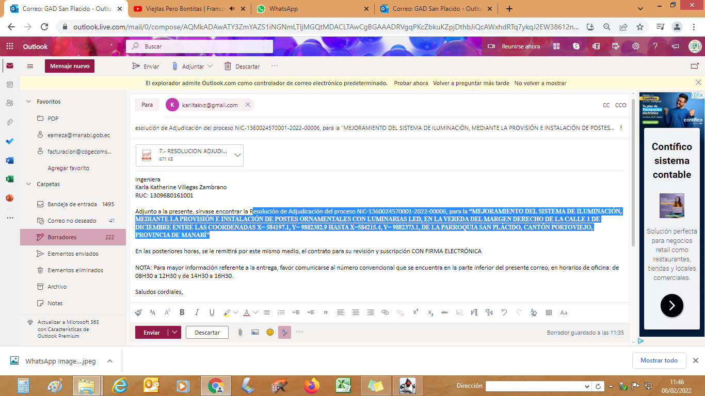Click the insert pictures inline icon
The height and width of the screenshot is (396, 705).
point(255,333)
